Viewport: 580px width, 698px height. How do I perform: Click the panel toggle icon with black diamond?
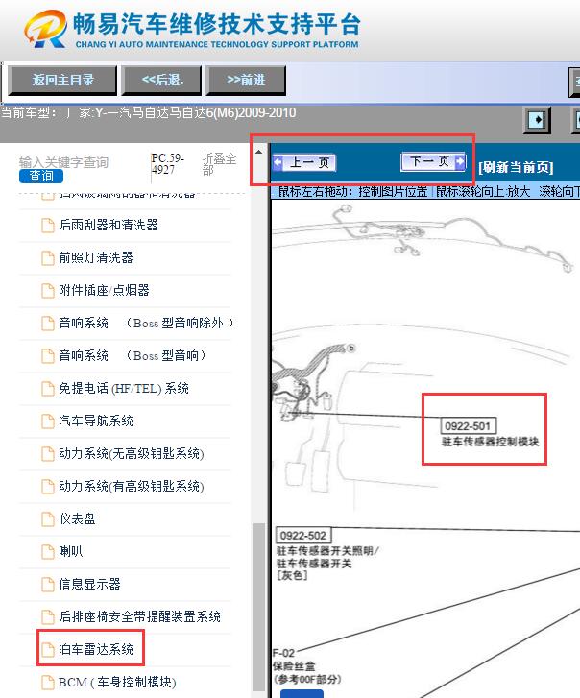[537, 120]
